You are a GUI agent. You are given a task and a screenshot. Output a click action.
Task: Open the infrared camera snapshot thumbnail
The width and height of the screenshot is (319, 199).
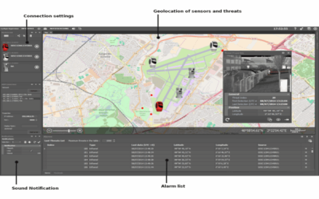(257, 74)
